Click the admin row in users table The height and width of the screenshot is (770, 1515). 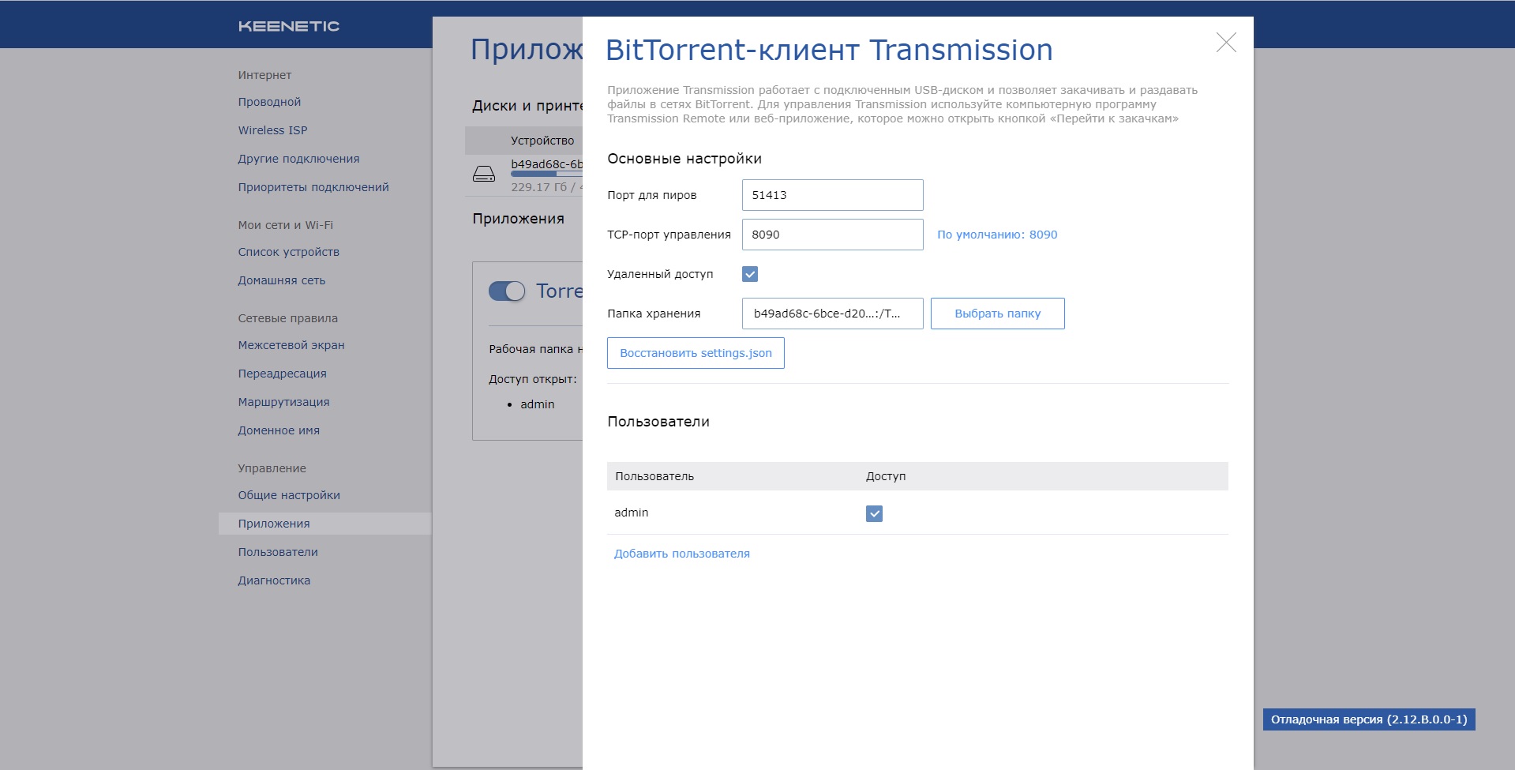pos(917,513)
